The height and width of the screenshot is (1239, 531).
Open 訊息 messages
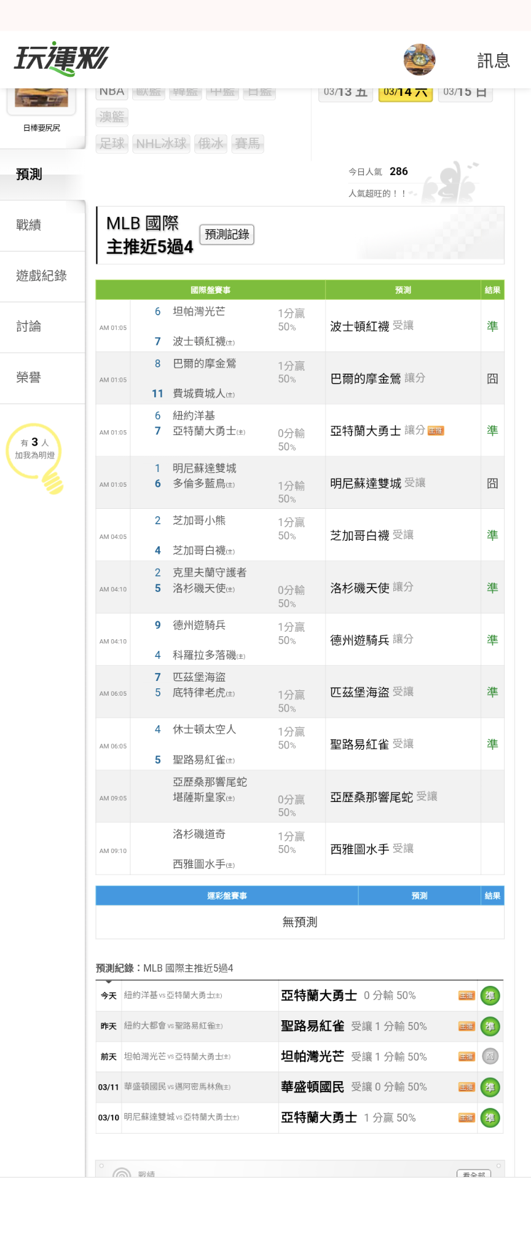[494, 60]
